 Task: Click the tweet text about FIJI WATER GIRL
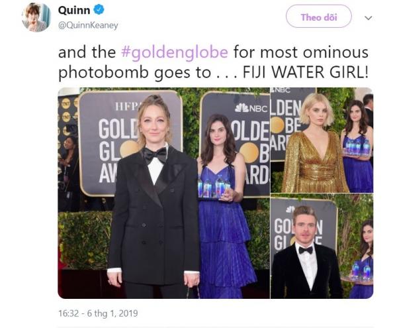(x=213, y=62)
